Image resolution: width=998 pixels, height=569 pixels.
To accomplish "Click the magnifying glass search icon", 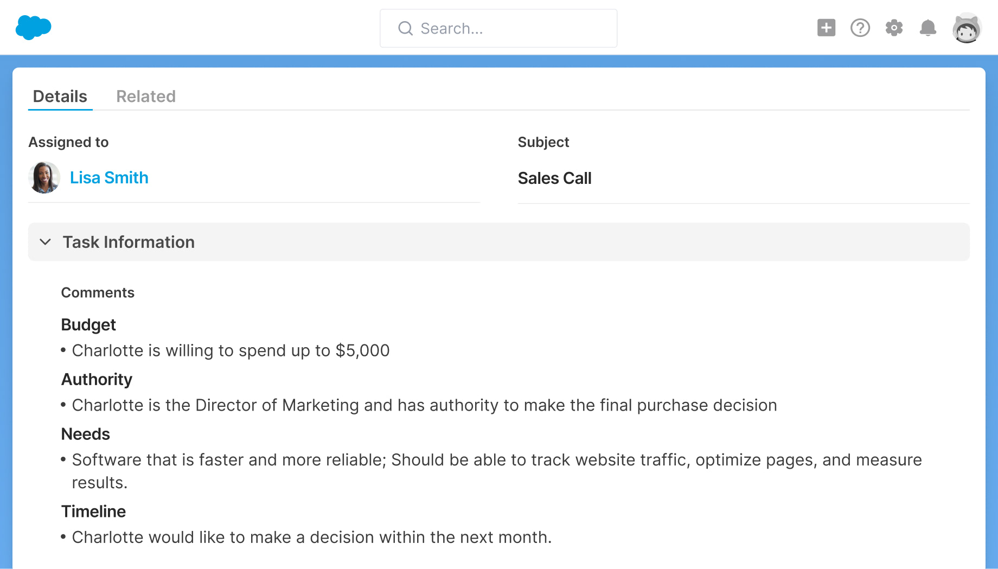I will pyautogui.click(x=405, y=28).
